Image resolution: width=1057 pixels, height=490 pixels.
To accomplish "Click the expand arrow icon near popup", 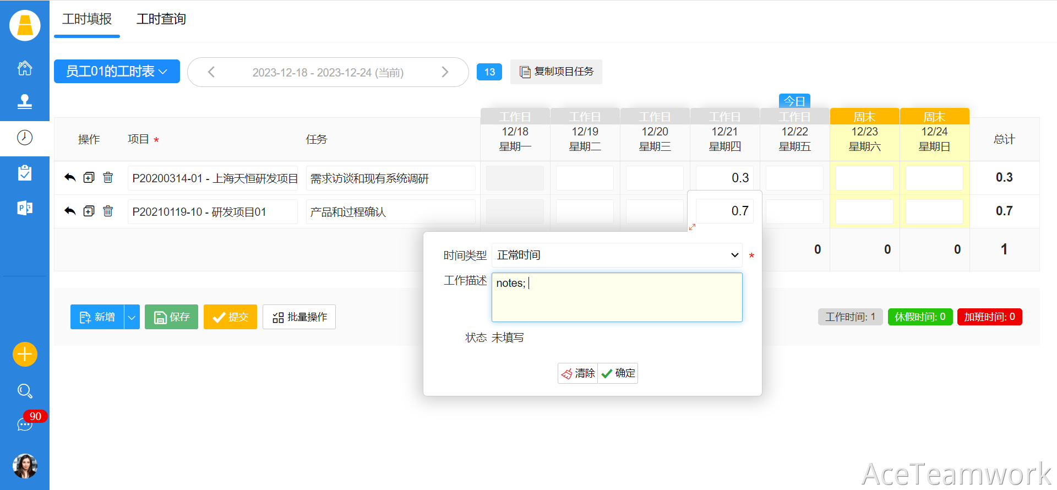I will (692, 227).
